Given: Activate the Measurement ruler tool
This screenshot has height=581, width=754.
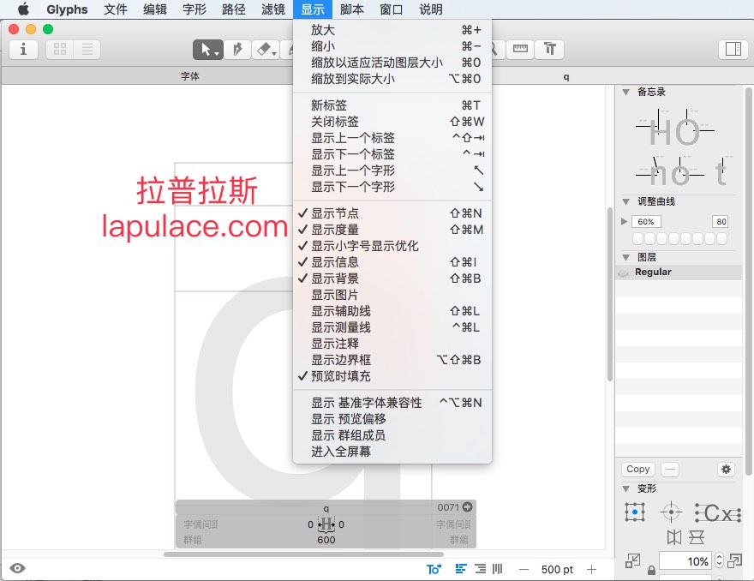Looking at the screenshot, I should click(520, 50).
